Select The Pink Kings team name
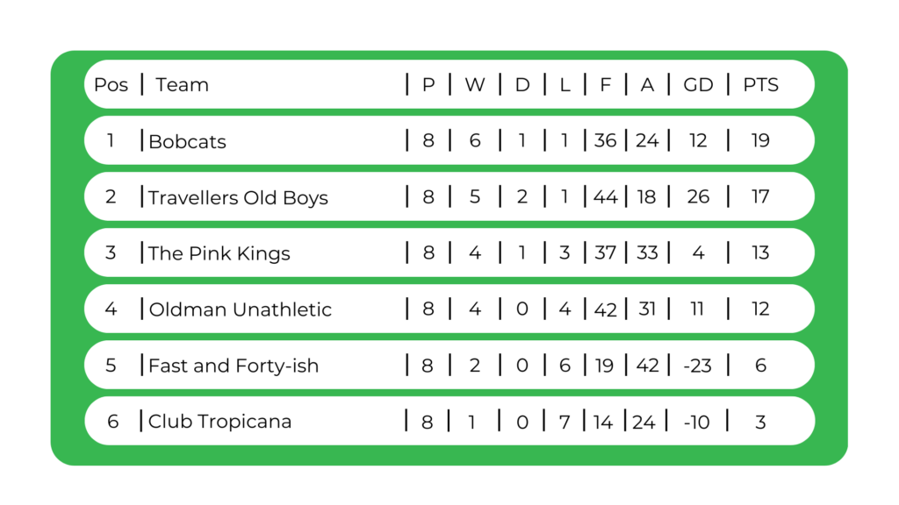Screen dimensions: 899x505 pyautogui.click(x=219, y=253)
